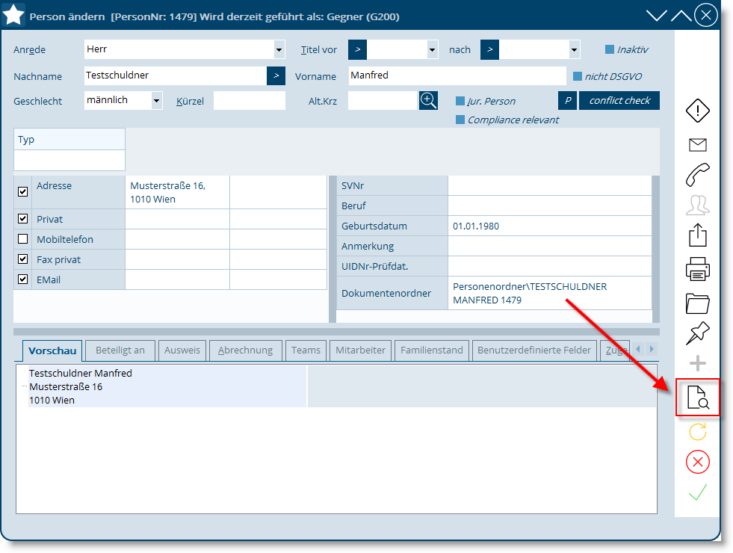
Task: Expand the Geschlecht dropdown
Action: [156, 101]
